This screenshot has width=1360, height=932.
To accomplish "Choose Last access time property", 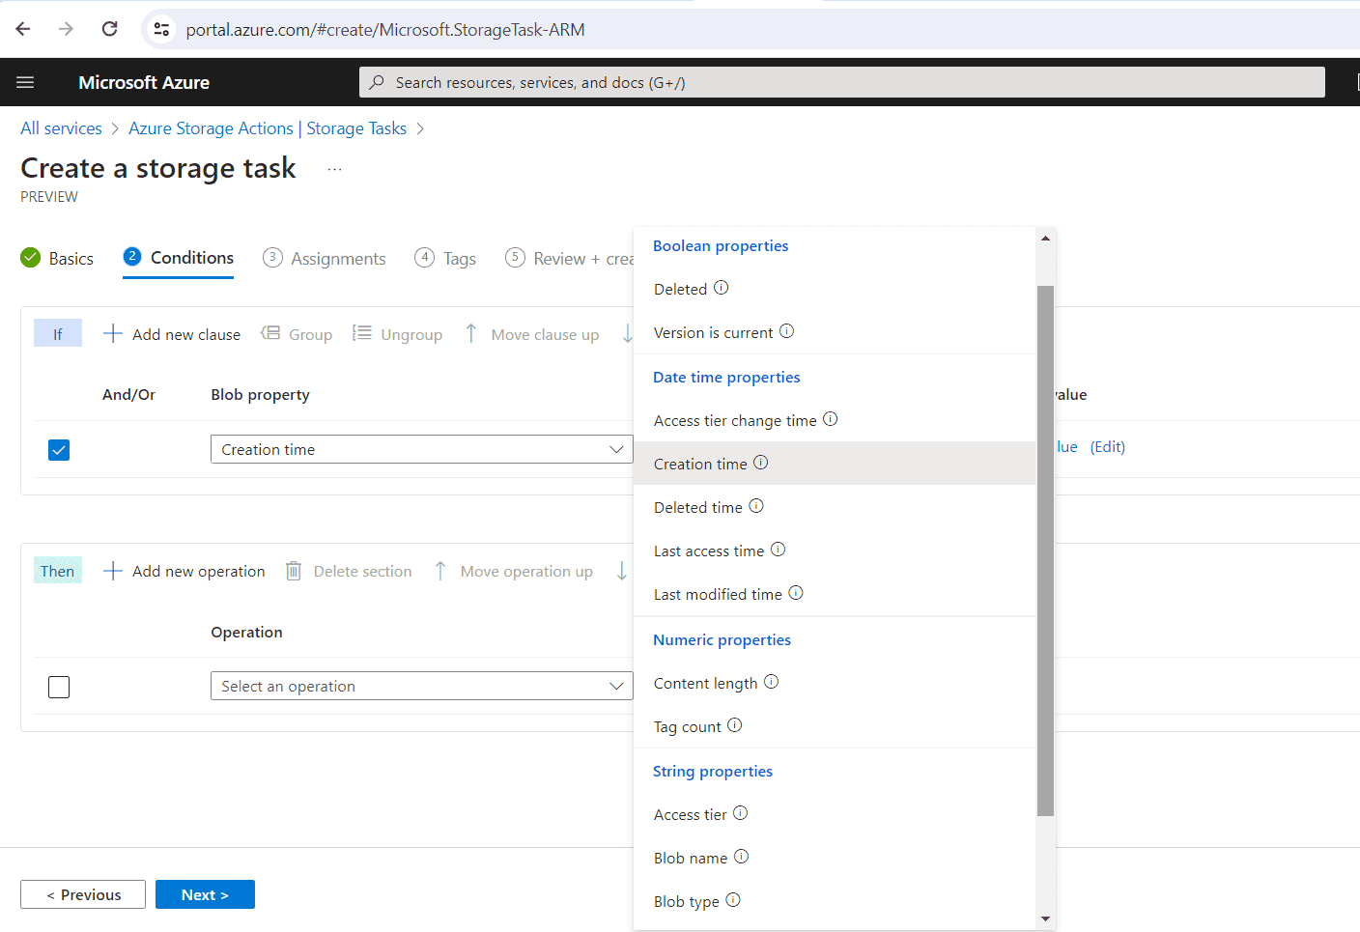I will 835,551.
